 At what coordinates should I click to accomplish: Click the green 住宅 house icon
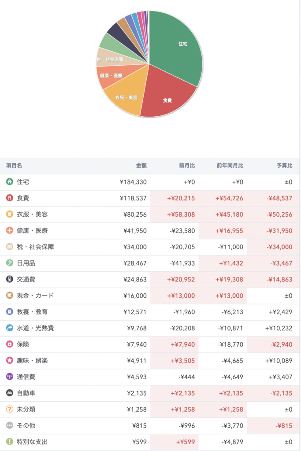10,181
